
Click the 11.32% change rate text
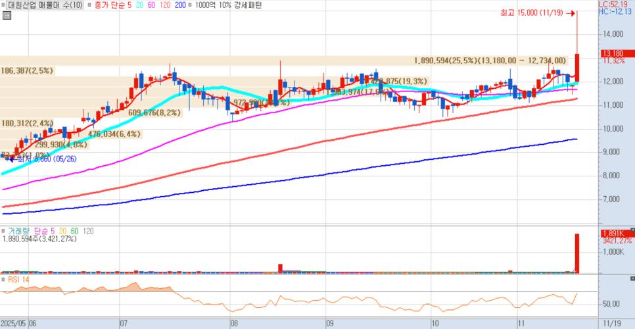[613, 61]
